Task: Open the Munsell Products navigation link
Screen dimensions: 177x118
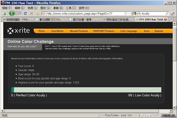Action: [x=79, y=31]
